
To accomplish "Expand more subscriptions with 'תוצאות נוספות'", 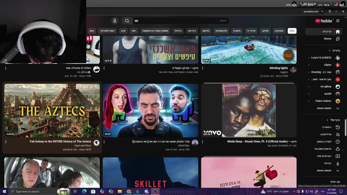I will pyautogui.click(x=323, y=108).
